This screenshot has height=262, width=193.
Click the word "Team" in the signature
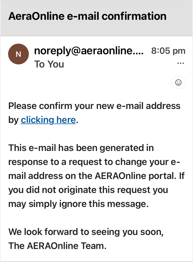pos(93,246)
